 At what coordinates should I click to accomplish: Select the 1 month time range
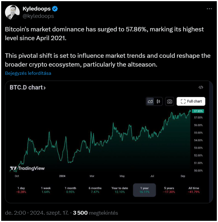pos(70,190)
